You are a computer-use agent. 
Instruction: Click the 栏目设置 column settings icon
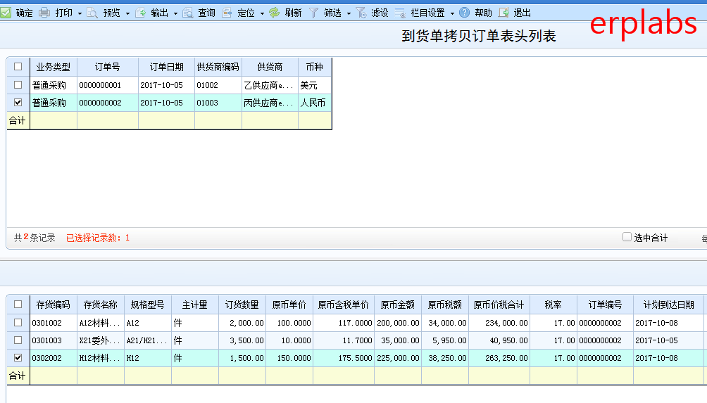[400, 13]
